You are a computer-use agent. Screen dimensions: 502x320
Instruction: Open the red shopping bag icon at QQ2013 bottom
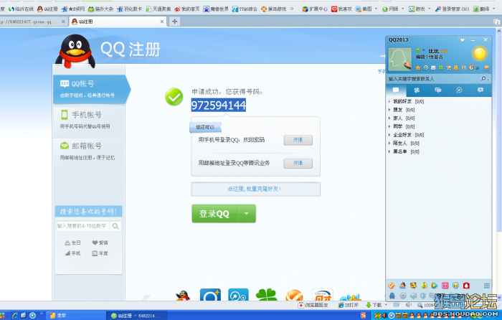[466, 286]
